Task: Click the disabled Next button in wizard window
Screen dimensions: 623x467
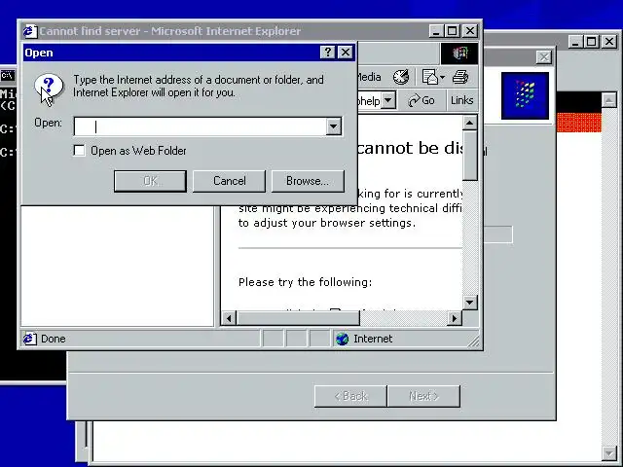Action: [x=424, y=396]
